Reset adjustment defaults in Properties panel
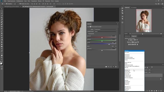 click(111, 67)
